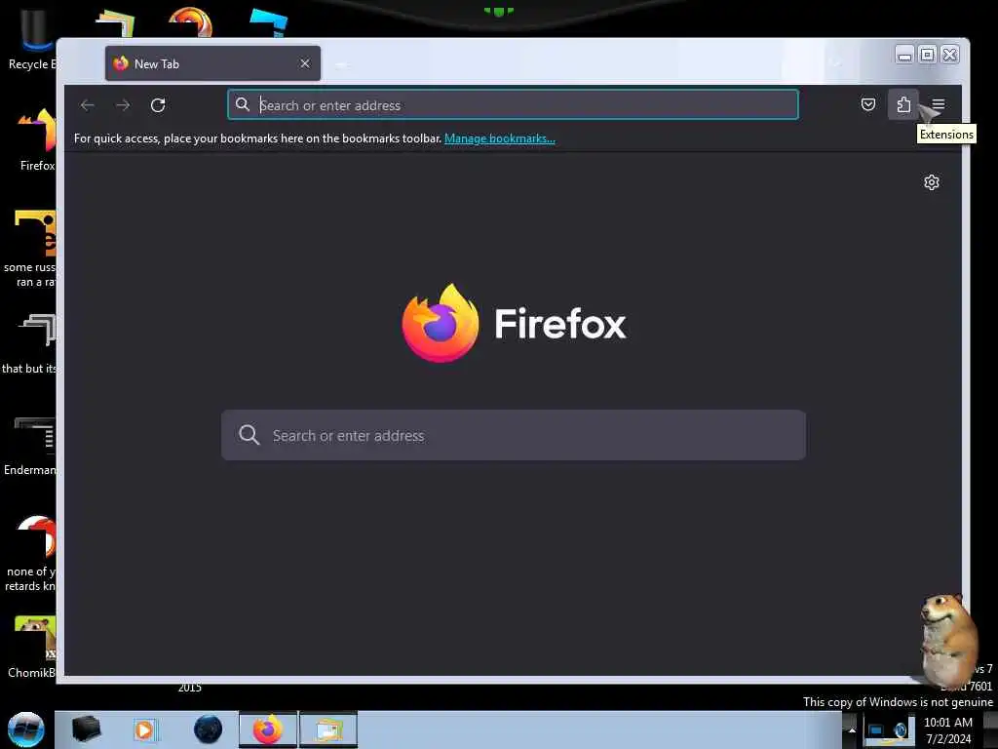Viewport: 998px width, 749px height.
Task: Click the network tray icon
Action: [x=876, y=730]
